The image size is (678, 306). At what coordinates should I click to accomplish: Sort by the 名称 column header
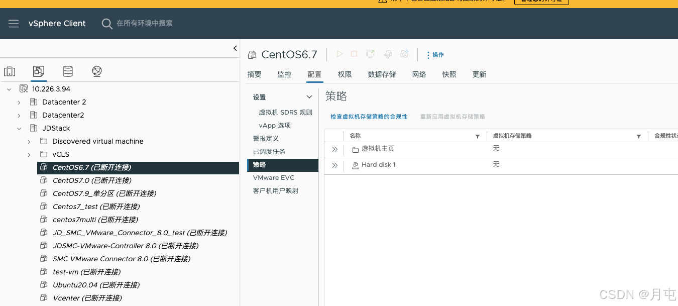(355, 136)
